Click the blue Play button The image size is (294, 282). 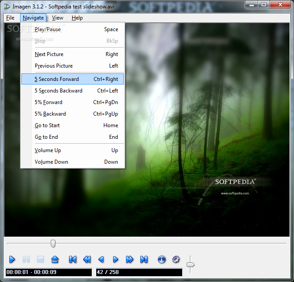pos(12,259)
